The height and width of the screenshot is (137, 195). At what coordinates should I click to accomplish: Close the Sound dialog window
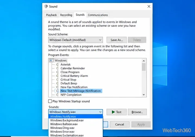(149, 7)
